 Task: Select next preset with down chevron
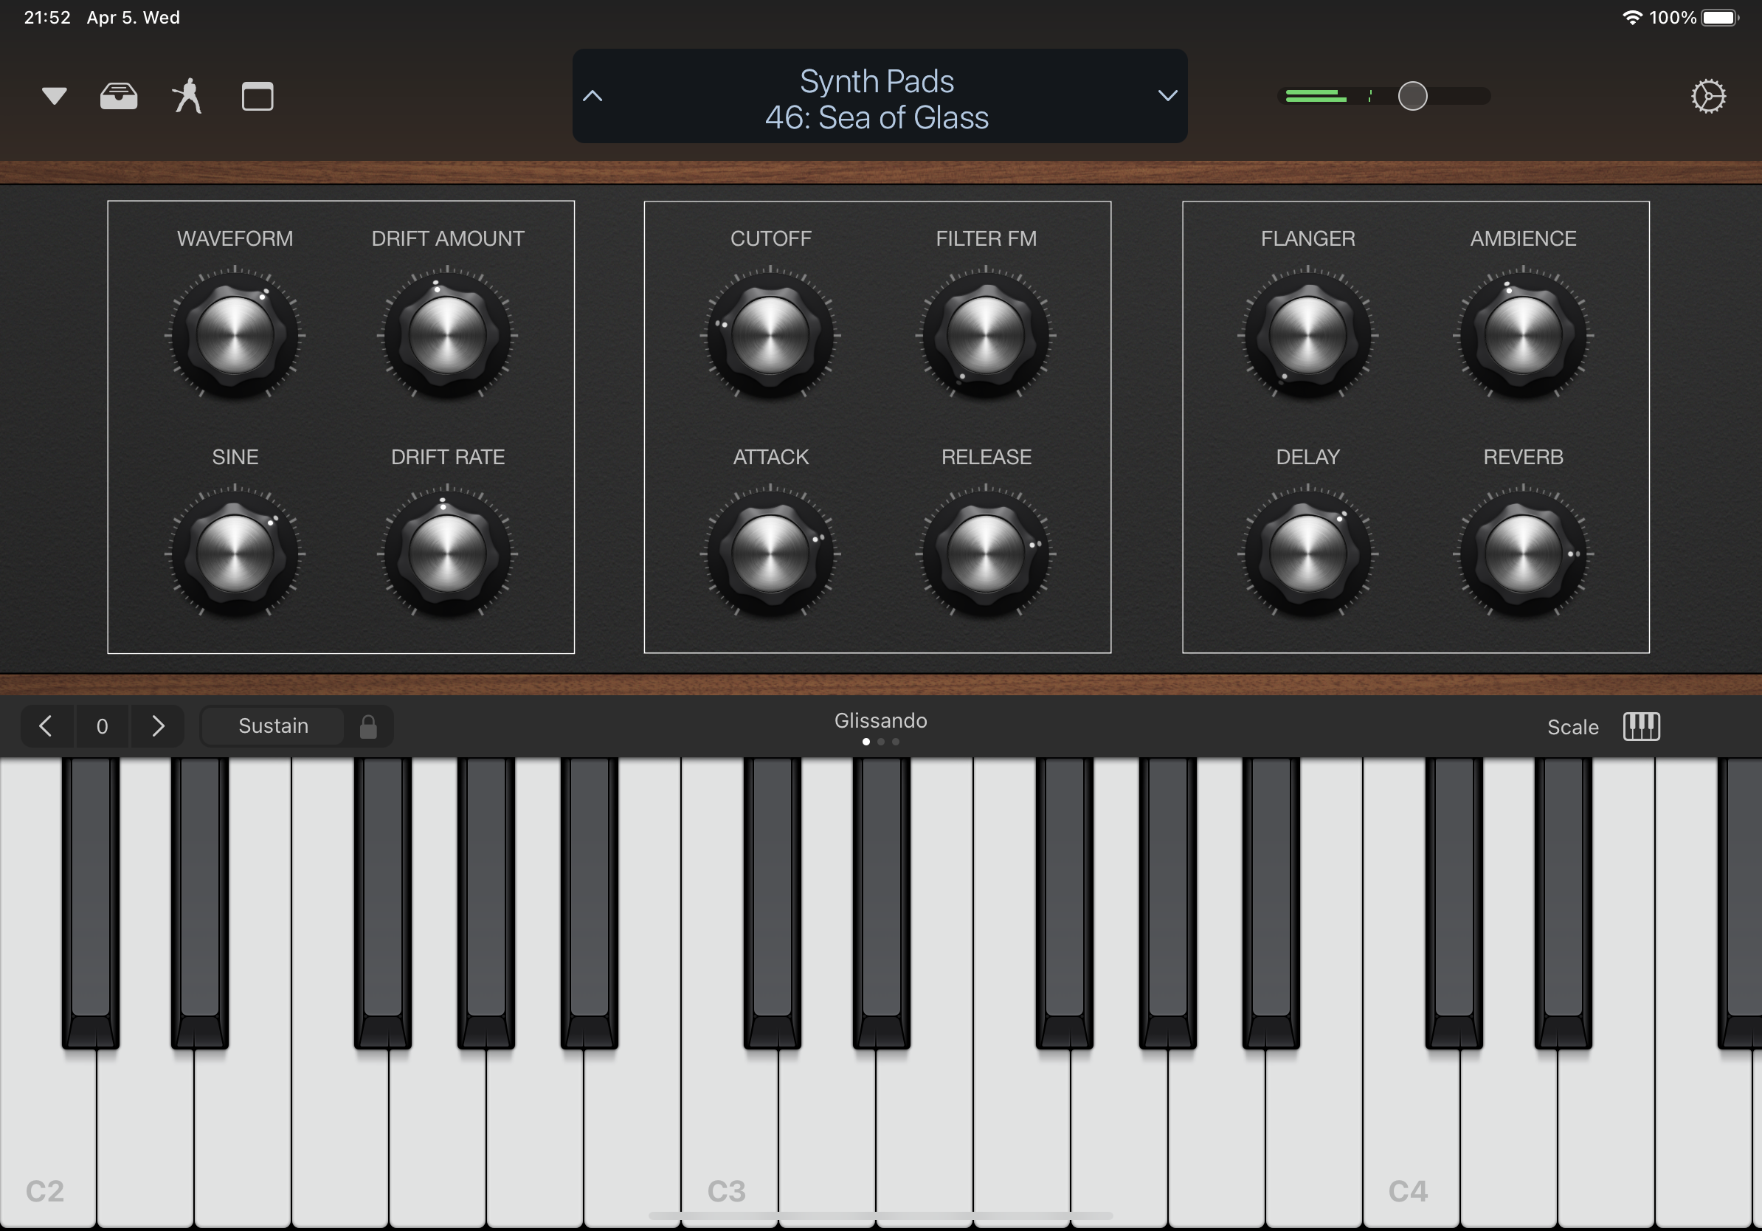(x=1167, y=97)
